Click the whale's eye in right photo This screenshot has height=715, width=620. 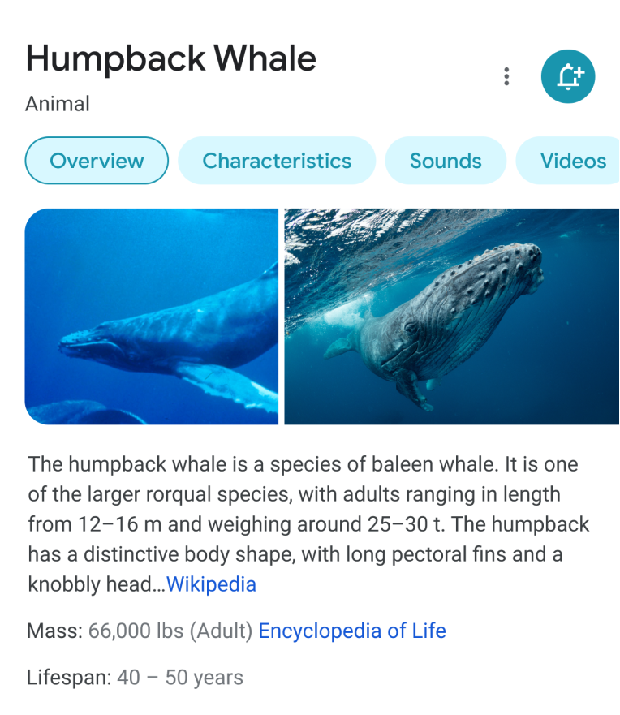tap(411, 327)
